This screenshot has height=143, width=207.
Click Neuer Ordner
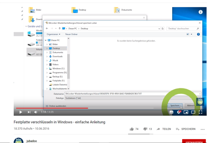(71, 34)
